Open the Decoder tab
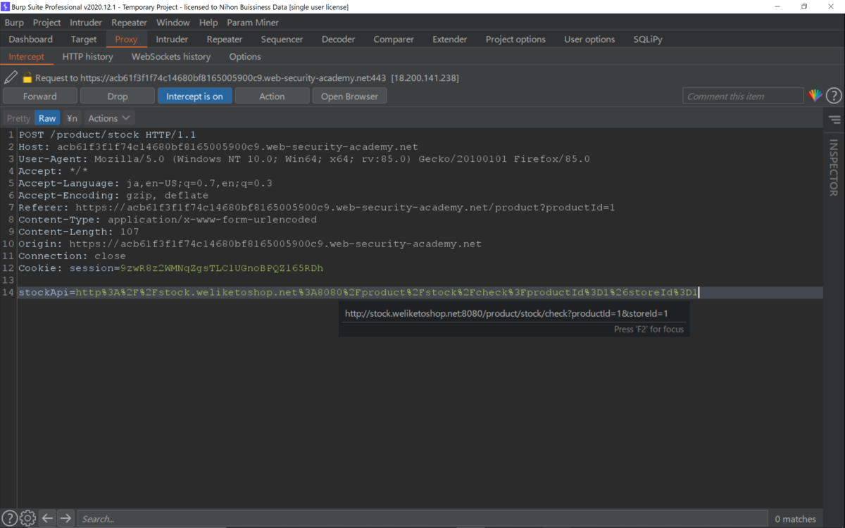This screenshot has width=845, height=528. pyautogui.click(x=338, y=39)
